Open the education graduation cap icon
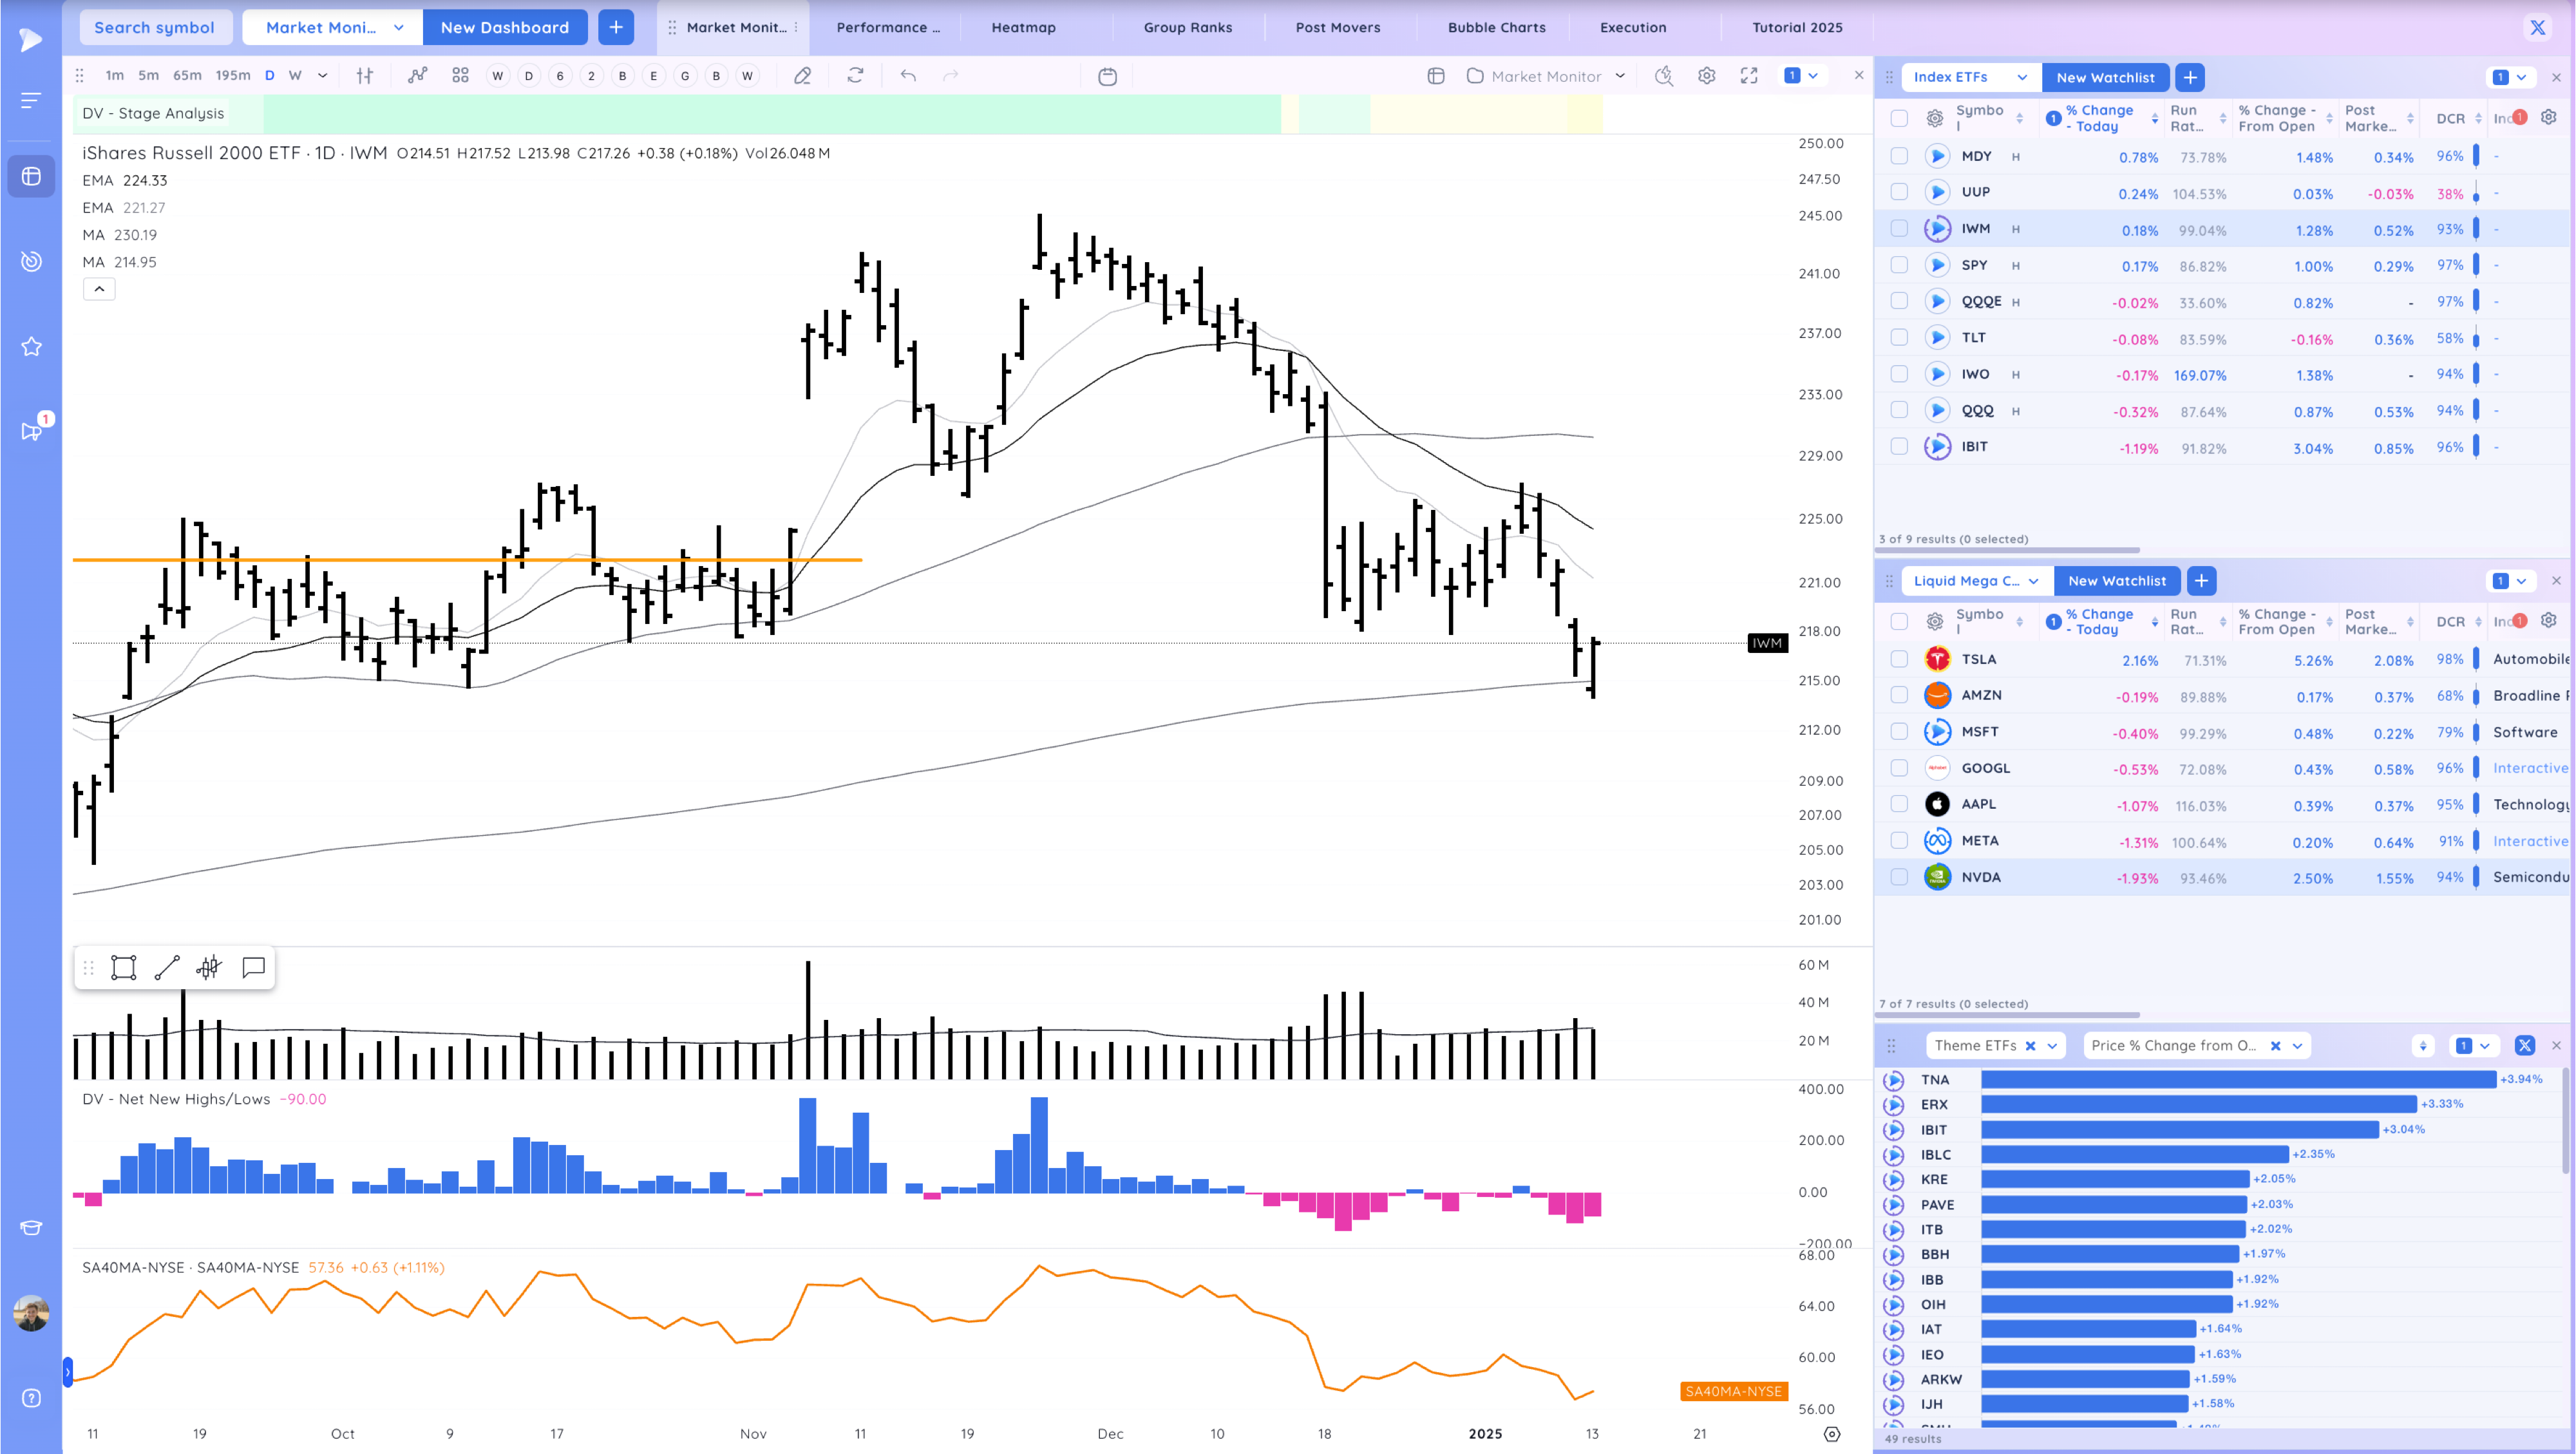 (31, 1228)
